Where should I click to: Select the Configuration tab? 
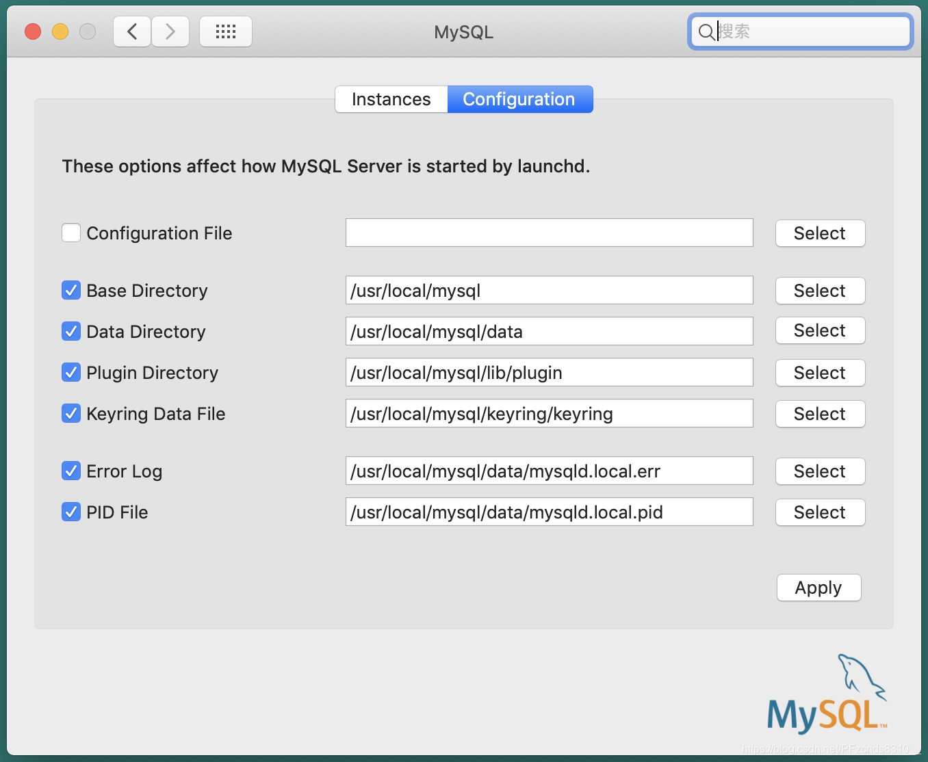(x=519, y=99)
